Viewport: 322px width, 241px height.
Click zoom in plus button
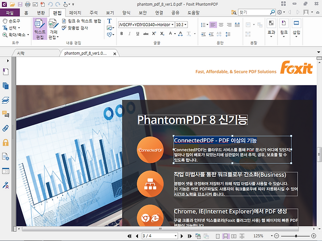tap(314, 236)
